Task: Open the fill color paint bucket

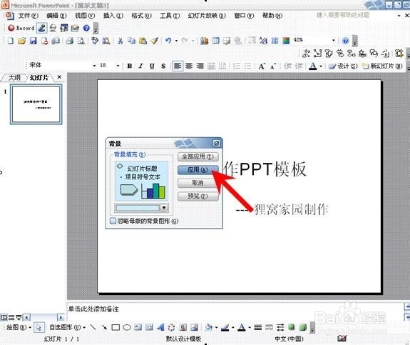Action: pos(209,327)
